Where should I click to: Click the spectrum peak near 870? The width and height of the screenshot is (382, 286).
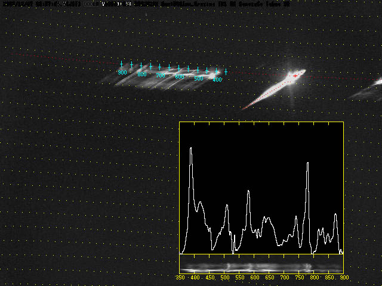(335, 214)
